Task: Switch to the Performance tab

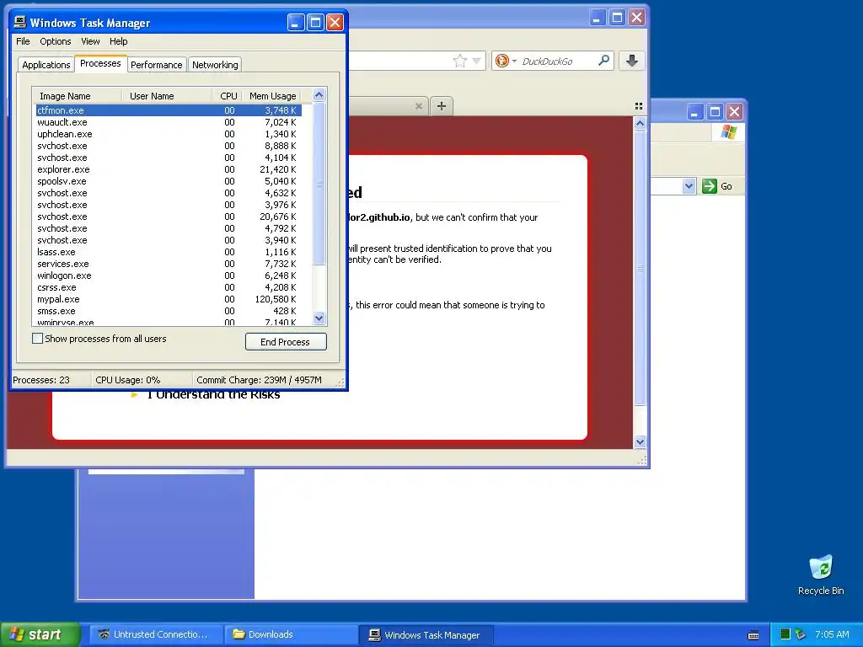Action: [156, 65]
